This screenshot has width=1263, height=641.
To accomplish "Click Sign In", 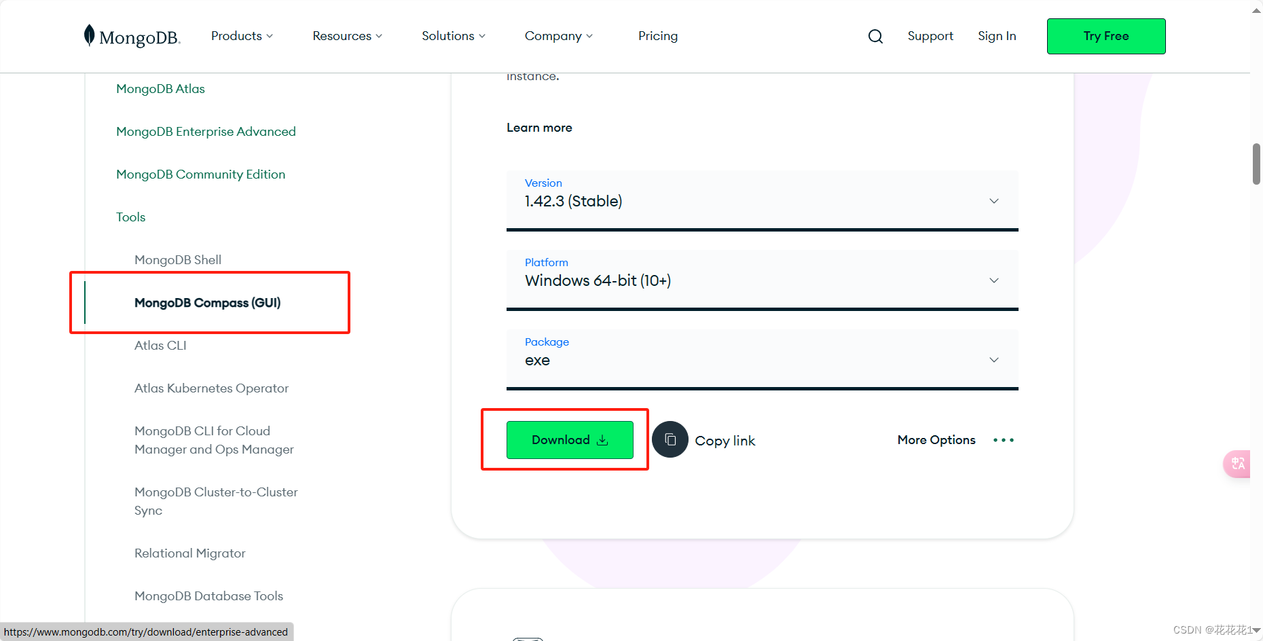I will pos(997,36).
